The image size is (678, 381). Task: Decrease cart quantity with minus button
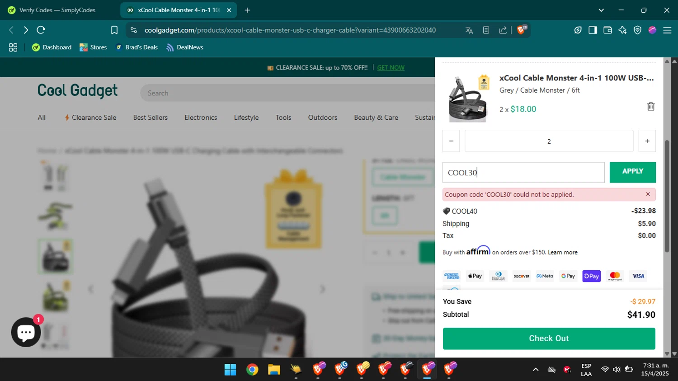pos(451,141)
